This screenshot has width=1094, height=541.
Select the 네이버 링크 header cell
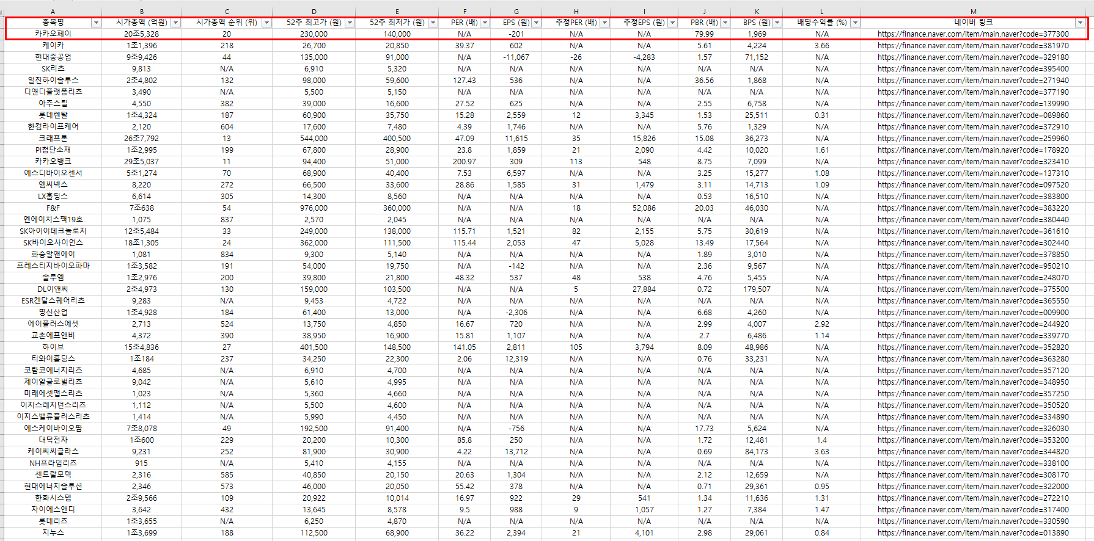click(x=974, y=23)
